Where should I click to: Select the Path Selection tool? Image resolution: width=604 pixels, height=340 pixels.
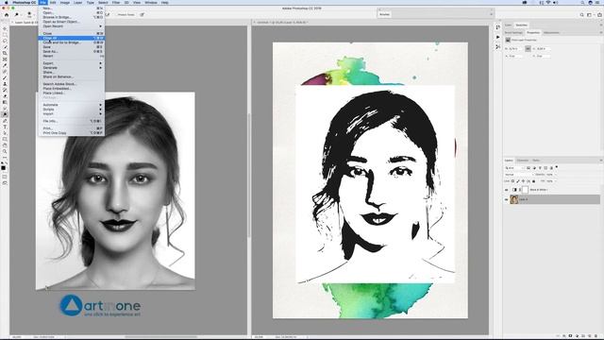[x=5, y=133]
